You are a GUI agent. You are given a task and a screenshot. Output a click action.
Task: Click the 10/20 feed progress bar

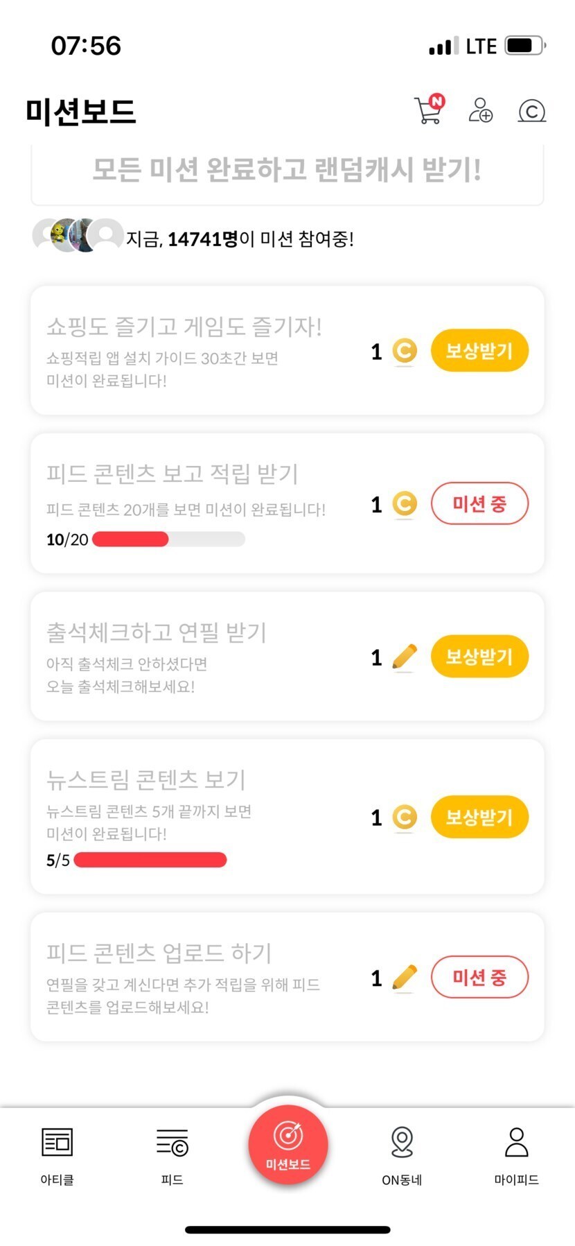coord(168,539)
